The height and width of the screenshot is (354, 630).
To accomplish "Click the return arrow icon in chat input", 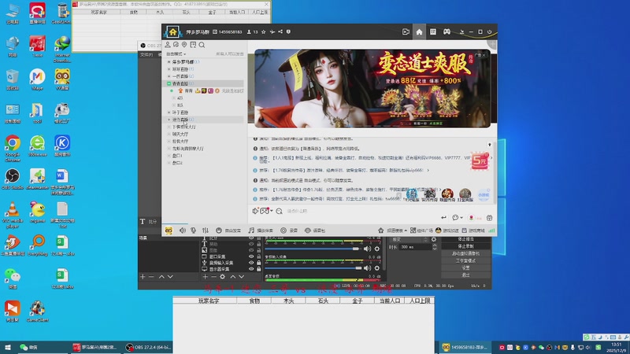I will tap(443, 218).
